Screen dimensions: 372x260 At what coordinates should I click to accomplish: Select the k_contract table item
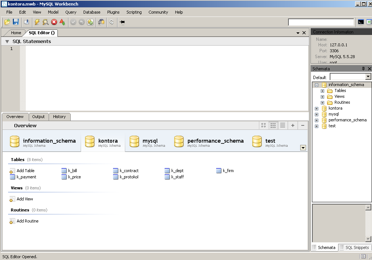[126, 171]
